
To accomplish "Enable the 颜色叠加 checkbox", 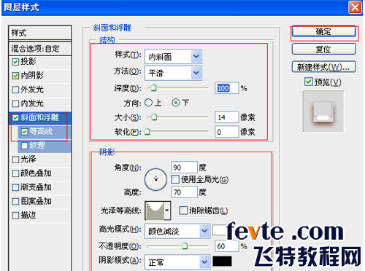I will coord(15,173).
